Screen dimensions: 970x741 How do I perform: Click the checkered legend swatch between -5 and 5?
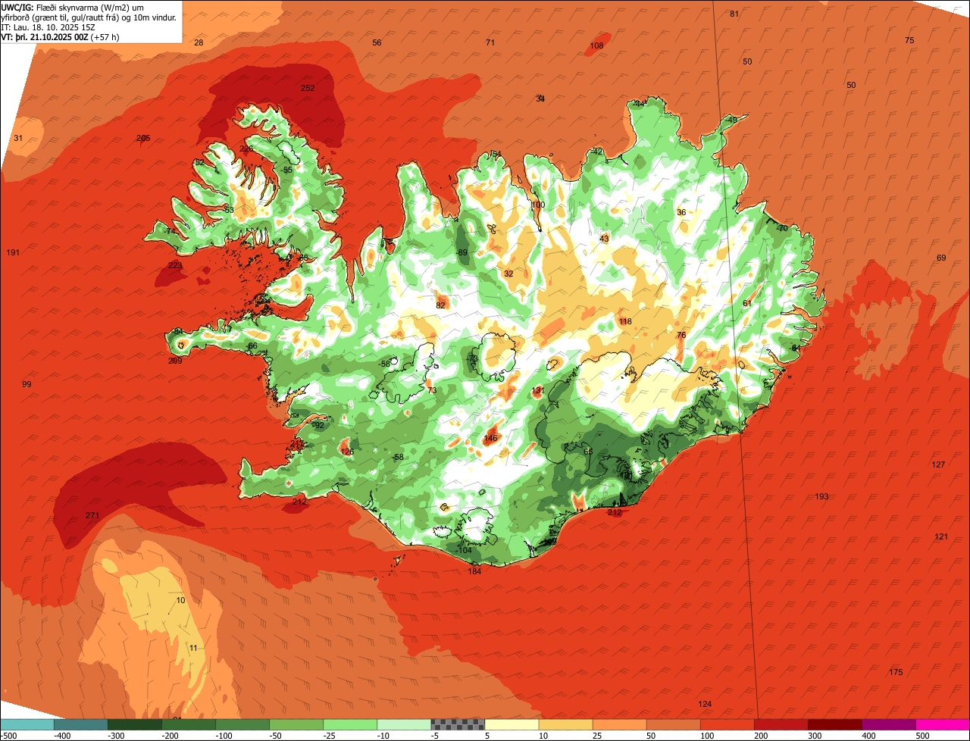point(458,724)
